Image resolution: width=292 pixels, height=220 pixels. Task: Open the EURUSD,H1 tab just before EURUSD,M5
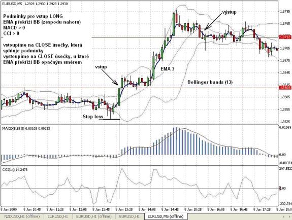tap(129, 216)
